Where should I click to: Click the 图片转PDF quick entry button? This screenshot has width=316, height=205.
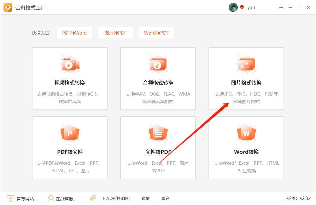(115, 33)
